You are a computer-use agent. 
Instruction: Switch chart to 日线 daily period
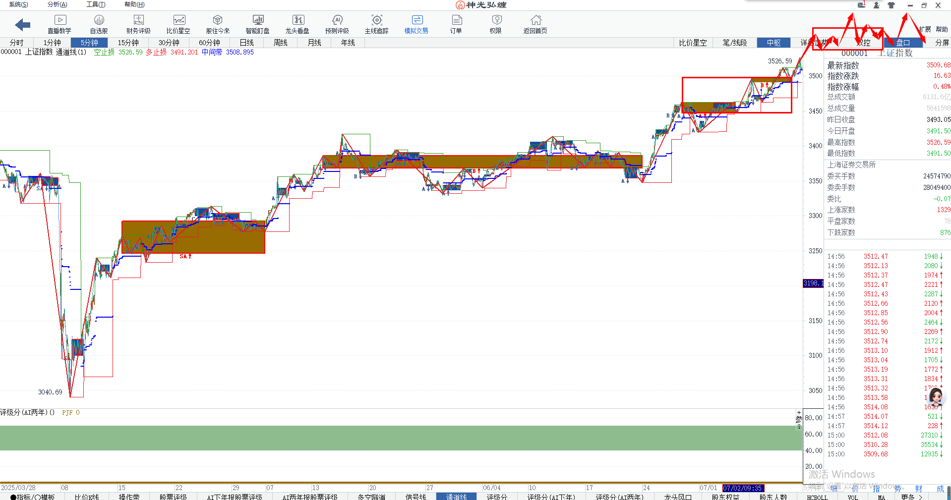coord(246,43)
